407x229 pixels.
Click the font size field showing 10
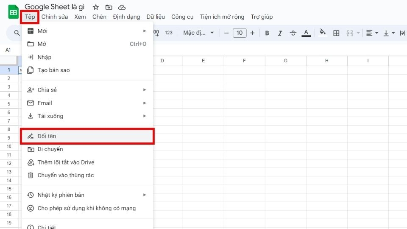click(x=240, y=33)
